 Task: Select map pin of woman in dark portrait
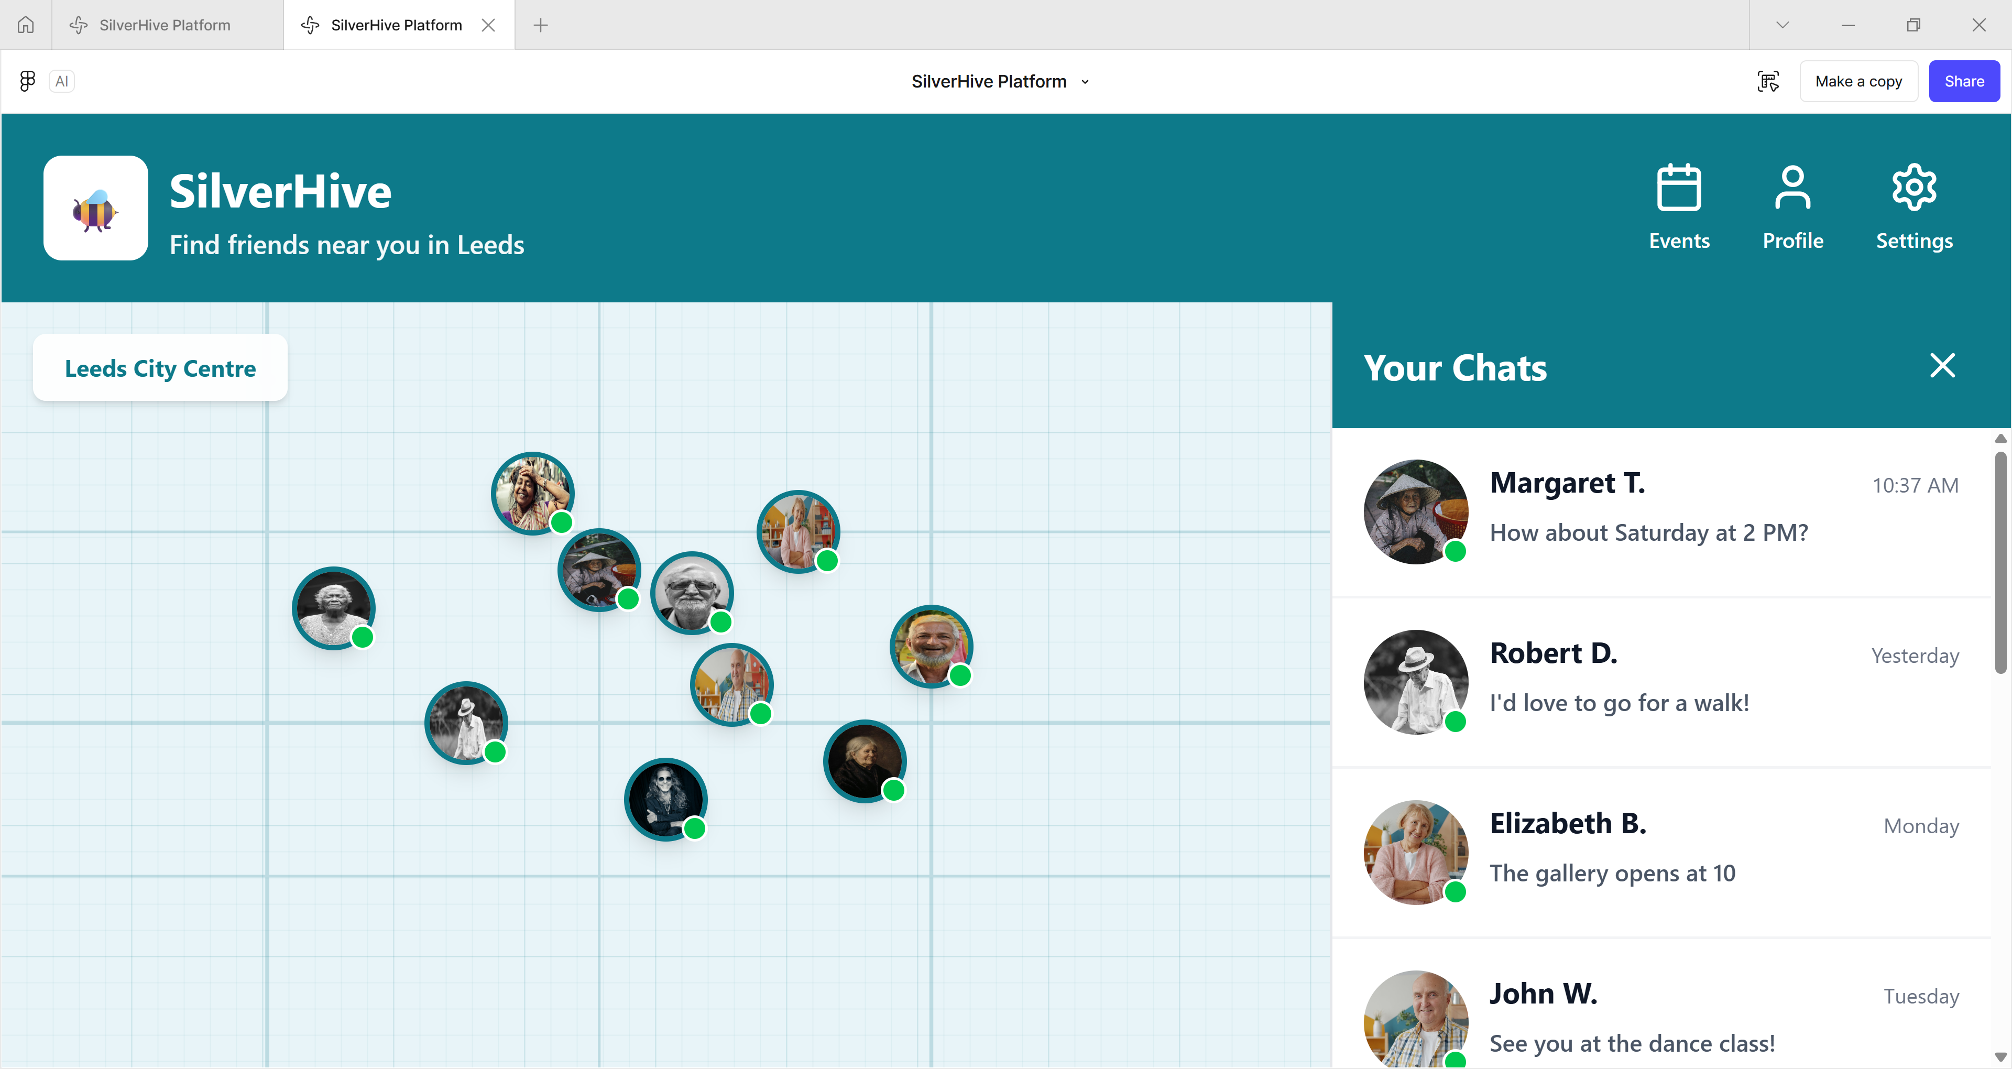[x=865, y=762]
